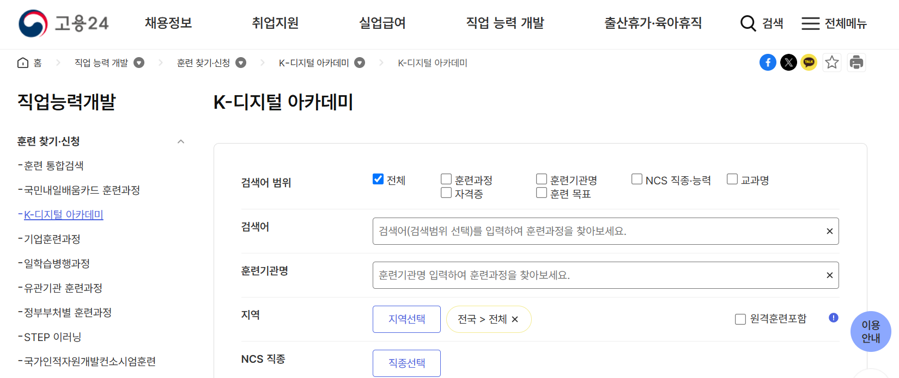Image resolution: width=899 pixels, height=378 pixels.
Task: Share page on Facebook
Action: (768, 63)
